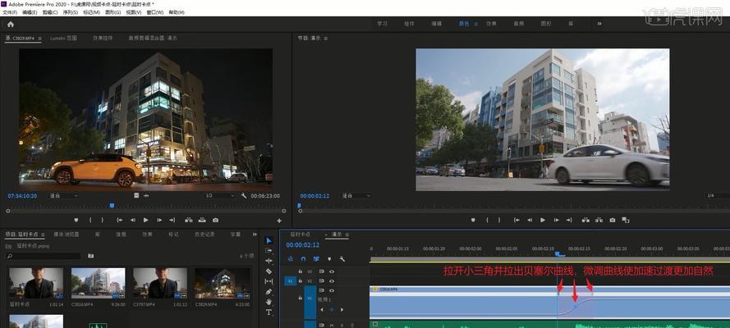The width and height of the screenshot is (730, 328).
Task: Step forward one frame in Source monitor
Action: [159, 221]
